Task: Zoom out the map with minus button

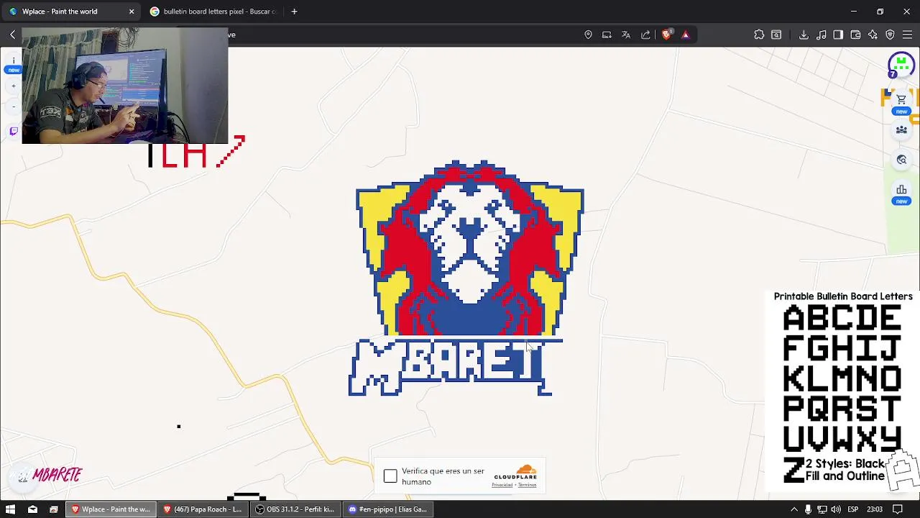Action: [13, 106]
